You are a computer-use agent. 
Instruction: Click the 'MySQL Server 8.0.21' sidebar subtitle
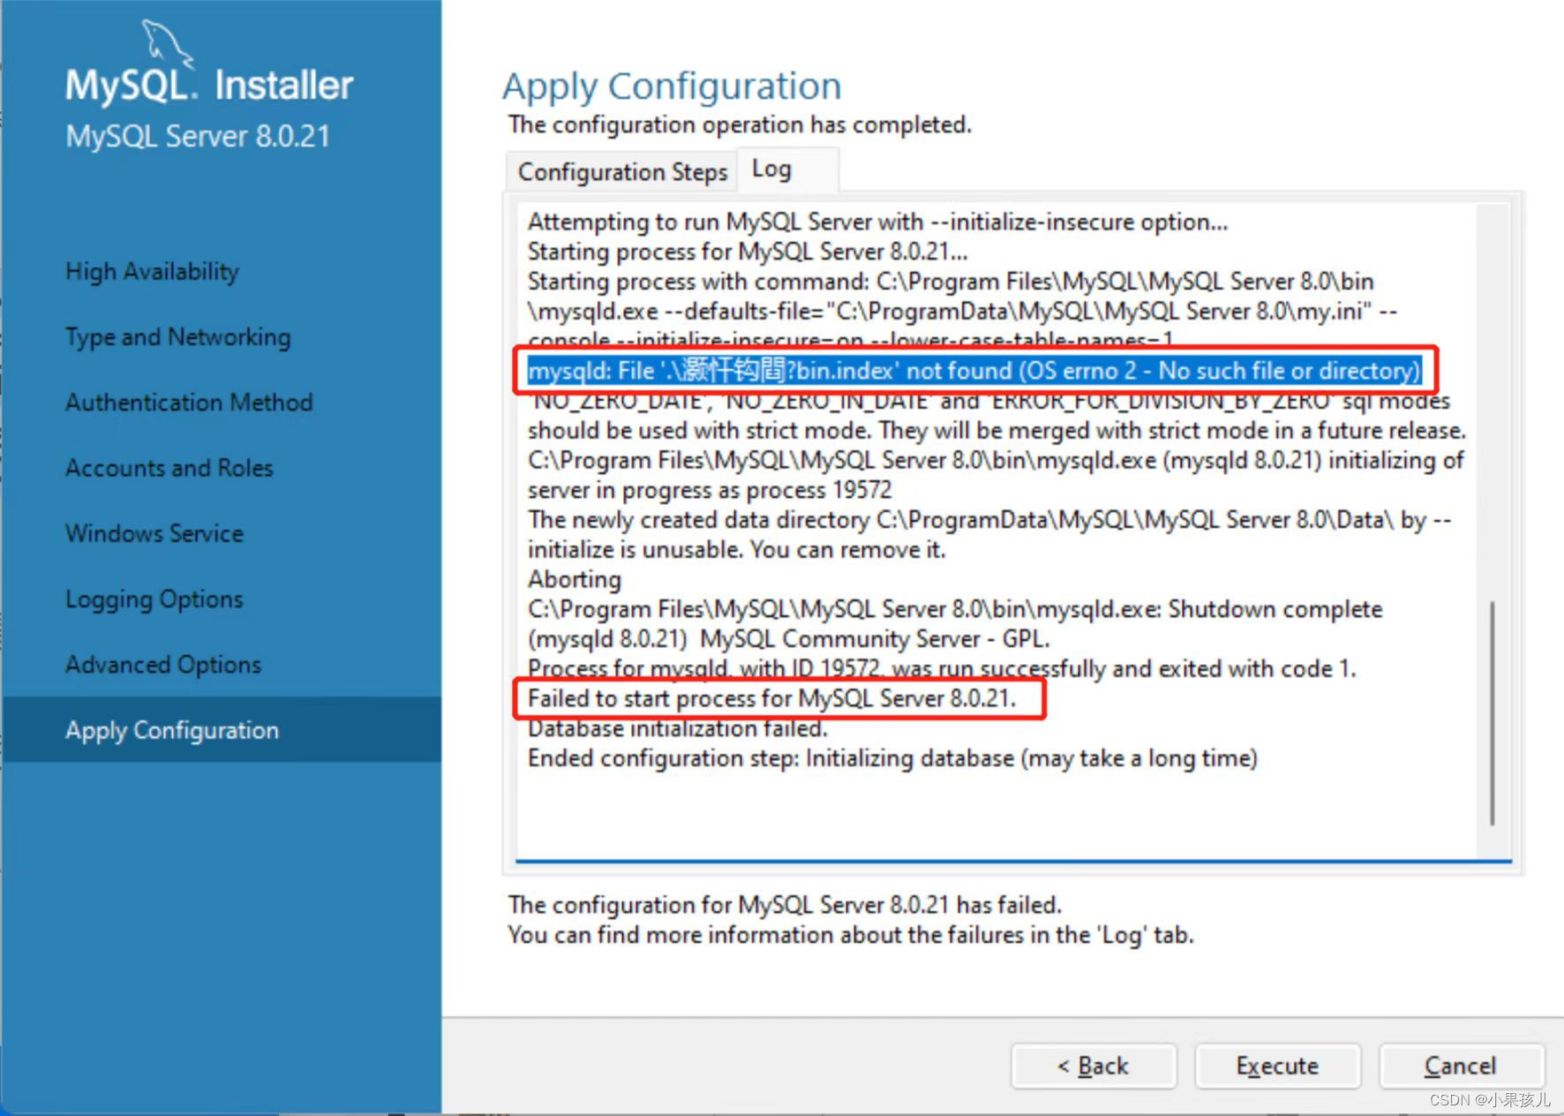(198, 136)
